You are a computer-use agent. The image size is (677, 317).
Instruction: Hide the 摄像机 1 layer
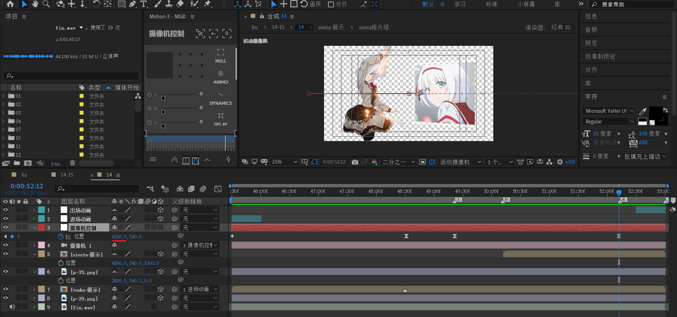click(x=6, y=245)
